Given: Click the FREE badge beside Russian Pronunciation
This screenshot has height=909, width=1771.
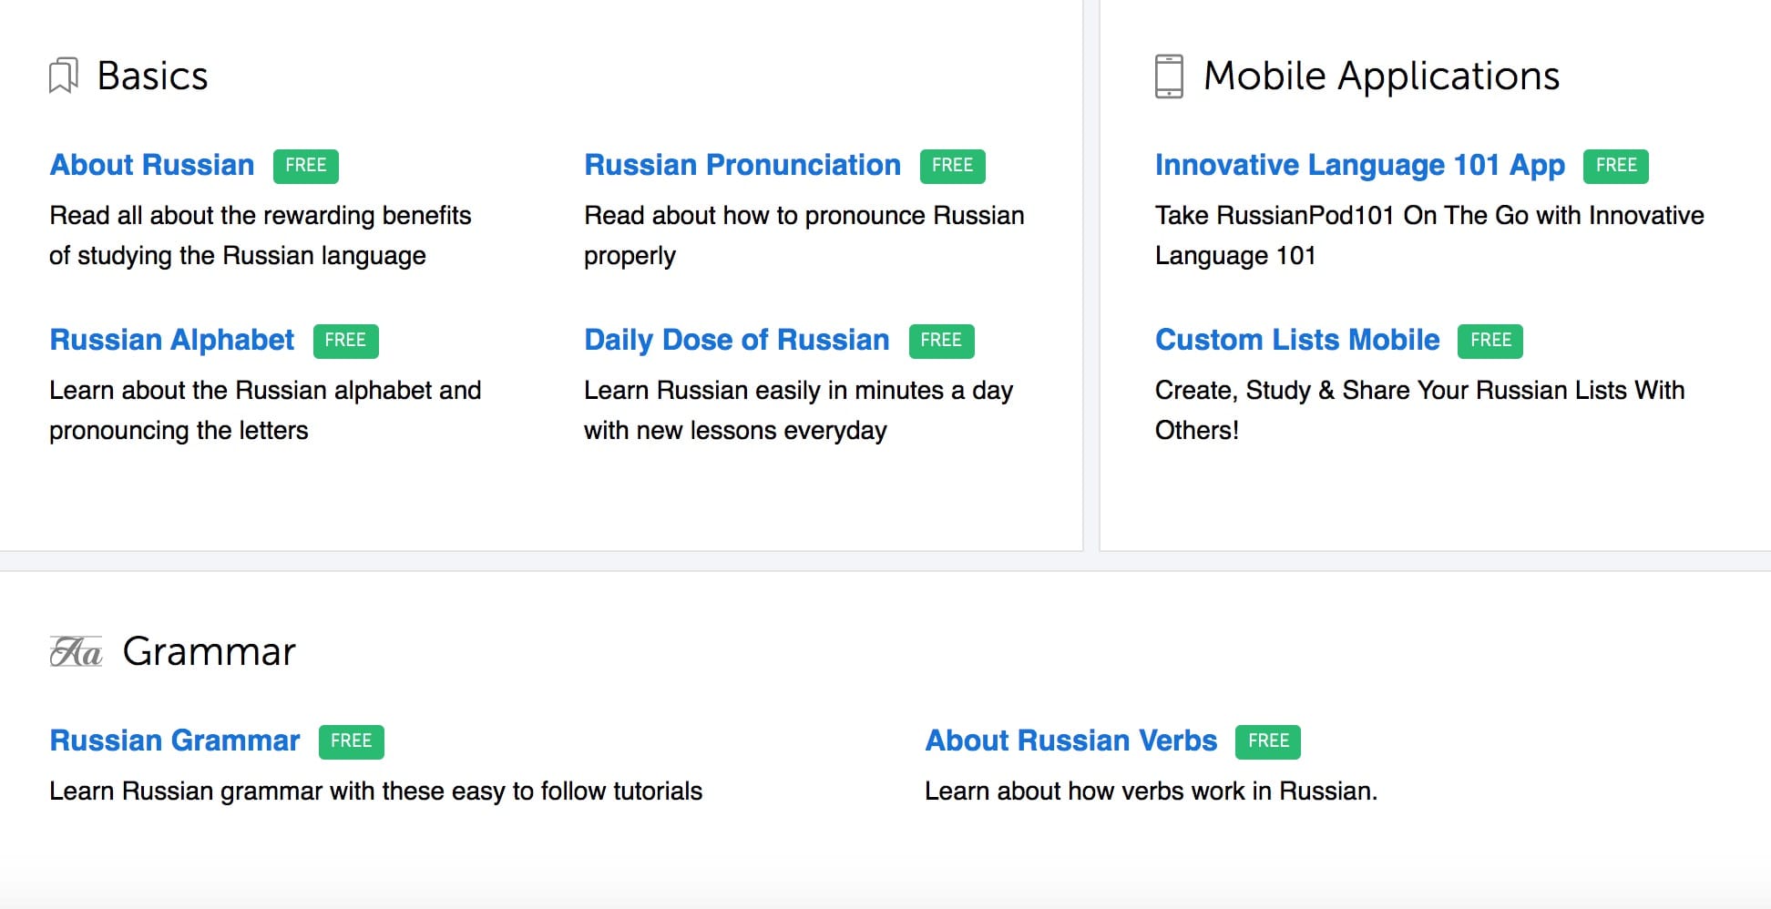Looking at the screenshot, I should 953,166.
